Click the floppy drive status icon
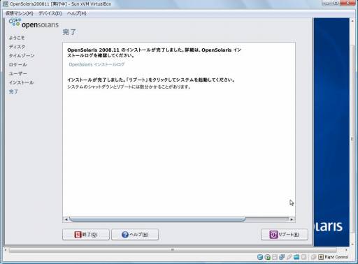 tap(275, 257)
